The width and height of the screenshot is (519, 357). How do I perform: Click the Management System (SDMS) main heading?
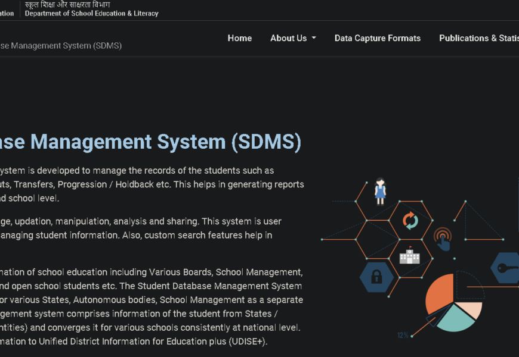click(150, 142)
